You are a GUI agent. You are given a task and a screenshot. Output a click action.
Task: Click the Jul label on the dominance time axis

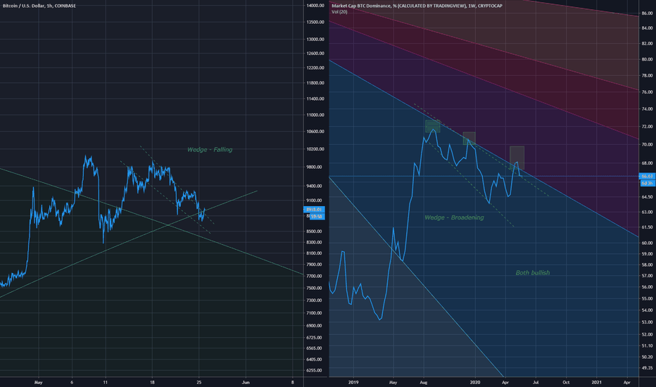coord(536,382)
